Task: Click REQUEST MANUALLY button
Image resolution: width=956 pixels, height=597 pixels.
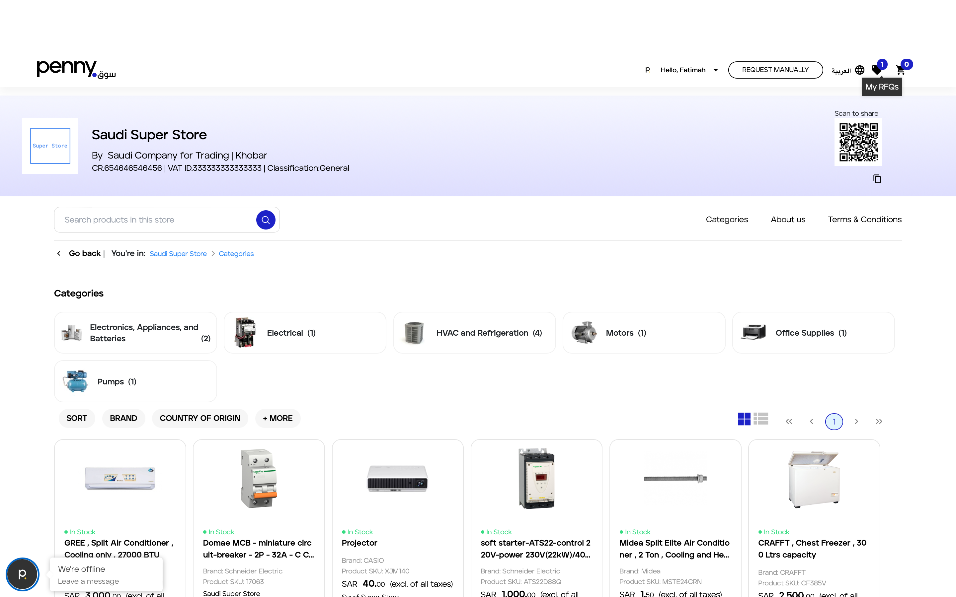Action: (x=775, y=70)
